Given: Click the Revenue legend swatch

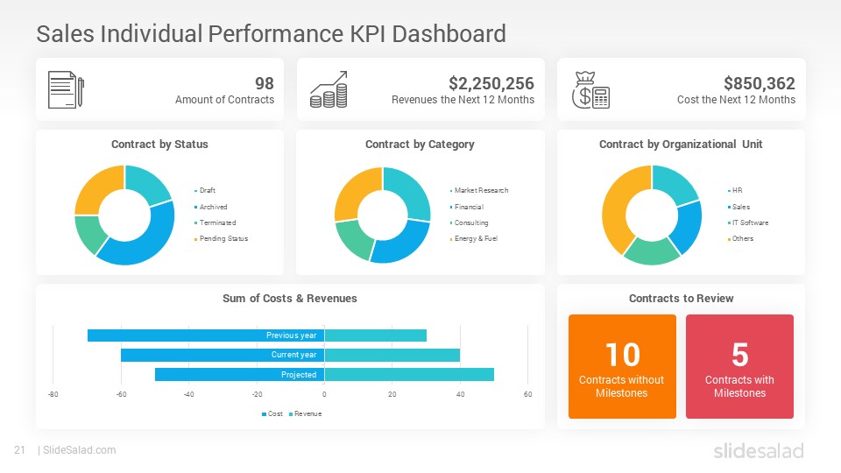Looking at the screenshot, I should [x=291, y=414].
